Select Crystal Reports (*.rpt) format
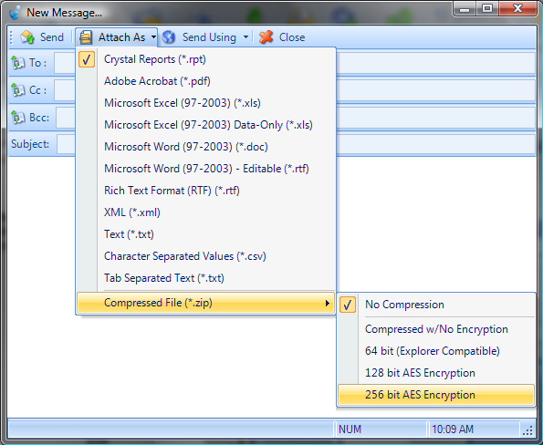Viewport: 543px width, 445px height. pyautogui.click(x=205, y=59)
